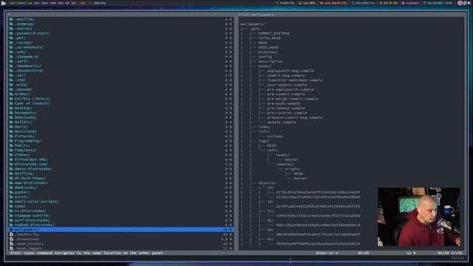The image size is (473, 266).
Task: Click pre-commit.sample in the preview tree
Action: tap(286, 94)
